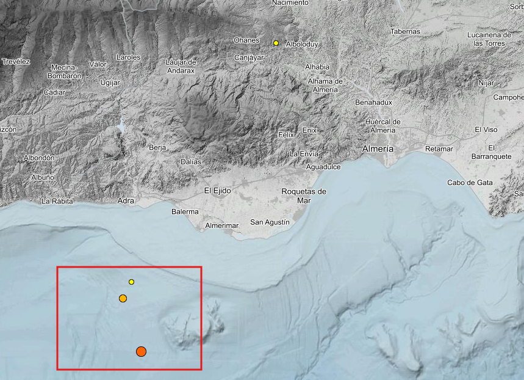
Task: Click the medium orange earthquake marker offshore
Action: click(123, 298)
